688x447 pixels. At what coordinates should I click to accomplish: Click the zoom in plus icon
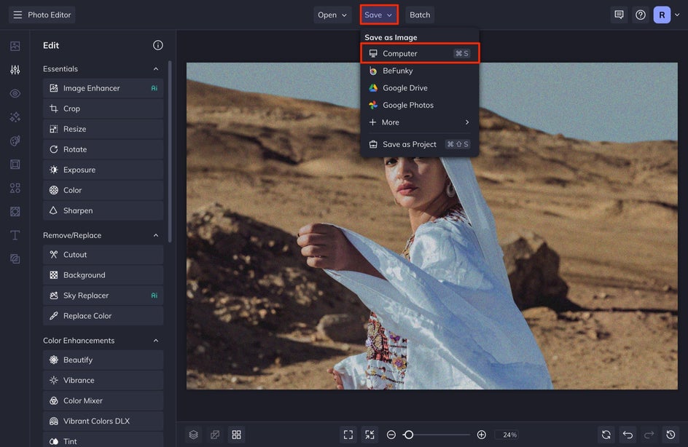(481, 435)
